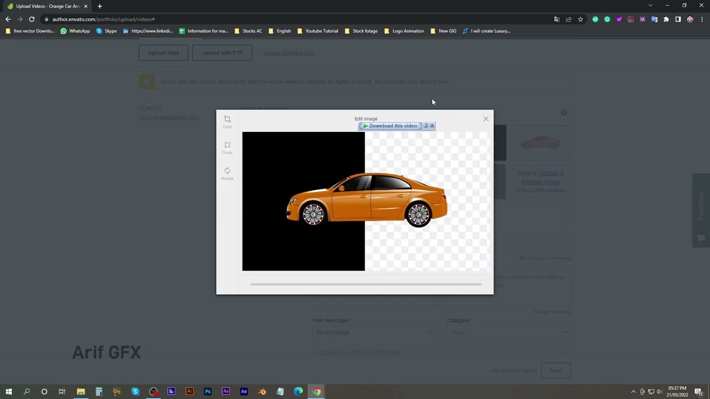This screenshot has width=710, height=399.
Task: Open the LinkedIn bookmark
Action: coord(148,31)
